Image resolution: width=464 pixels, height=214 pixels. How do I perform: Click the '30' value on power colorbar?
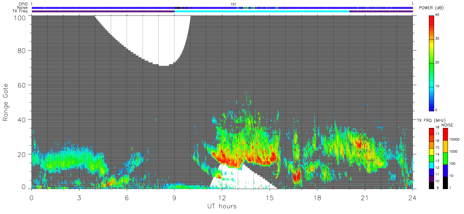438,39
